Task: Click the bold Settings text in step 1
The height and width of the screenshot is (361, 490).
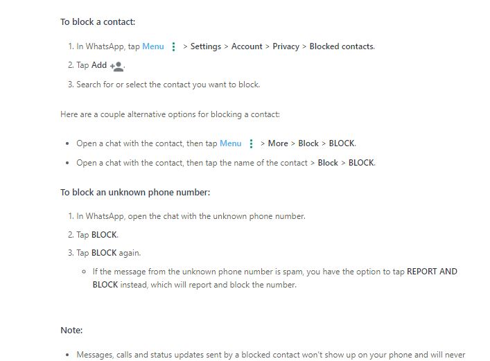Action: 206,46
